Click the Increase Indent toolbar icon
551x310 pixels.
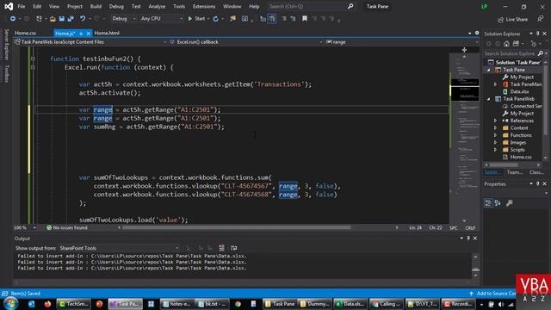293,19
